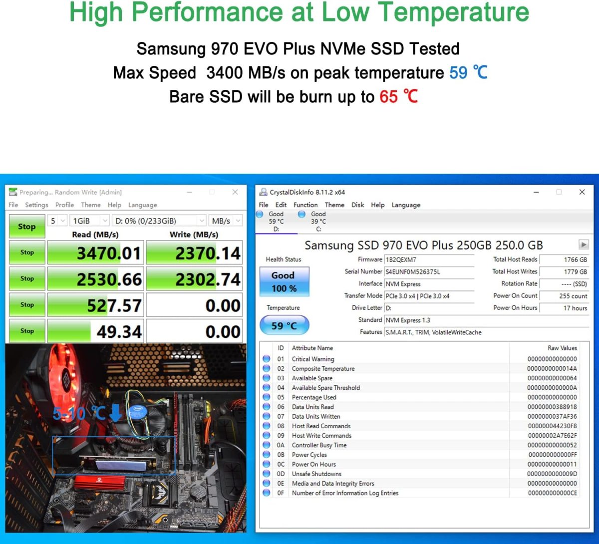Open the Disk menu in CrystalDiskInfo
Image resolution: width=599 pixels, height=544 pixels.
(358, 205)
